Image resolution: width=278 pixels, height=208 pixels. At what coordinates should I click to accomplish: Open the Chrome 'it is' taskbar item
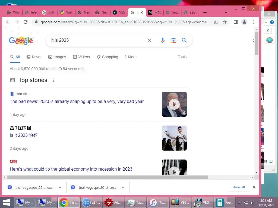click(69, 203)
